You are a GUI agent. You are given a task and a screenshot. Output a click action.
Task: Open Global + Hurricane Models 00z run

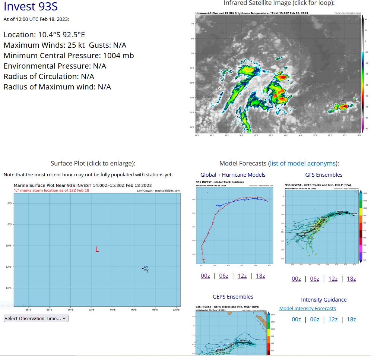[205, 276]
